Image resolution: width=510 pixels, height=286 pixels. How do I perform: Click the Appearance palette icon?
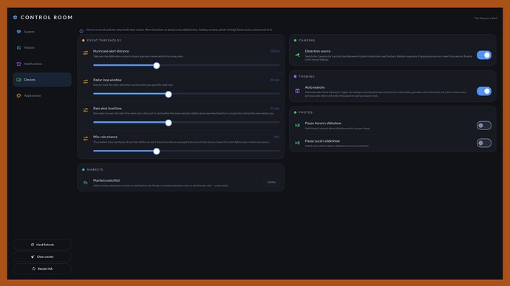pos(18,95)
